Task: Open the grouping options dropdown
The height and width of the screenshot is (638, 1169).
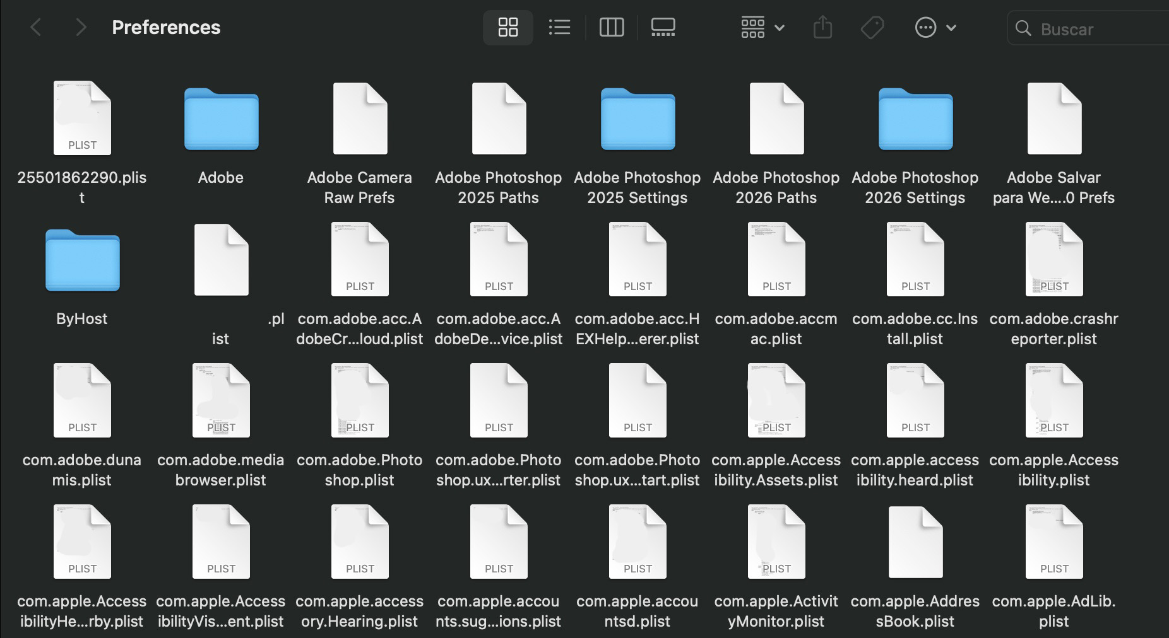Action: [x=762, y=27]
